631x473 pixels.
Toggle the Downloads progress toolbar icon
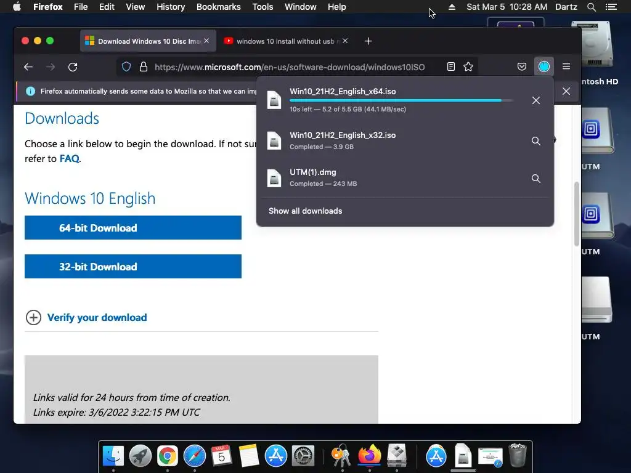[543, 67]
